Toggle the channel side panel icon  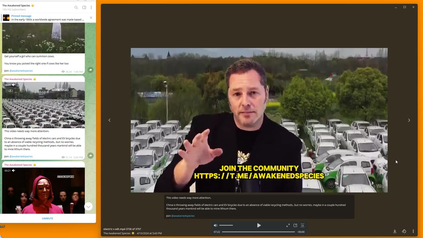click(84, 7)
